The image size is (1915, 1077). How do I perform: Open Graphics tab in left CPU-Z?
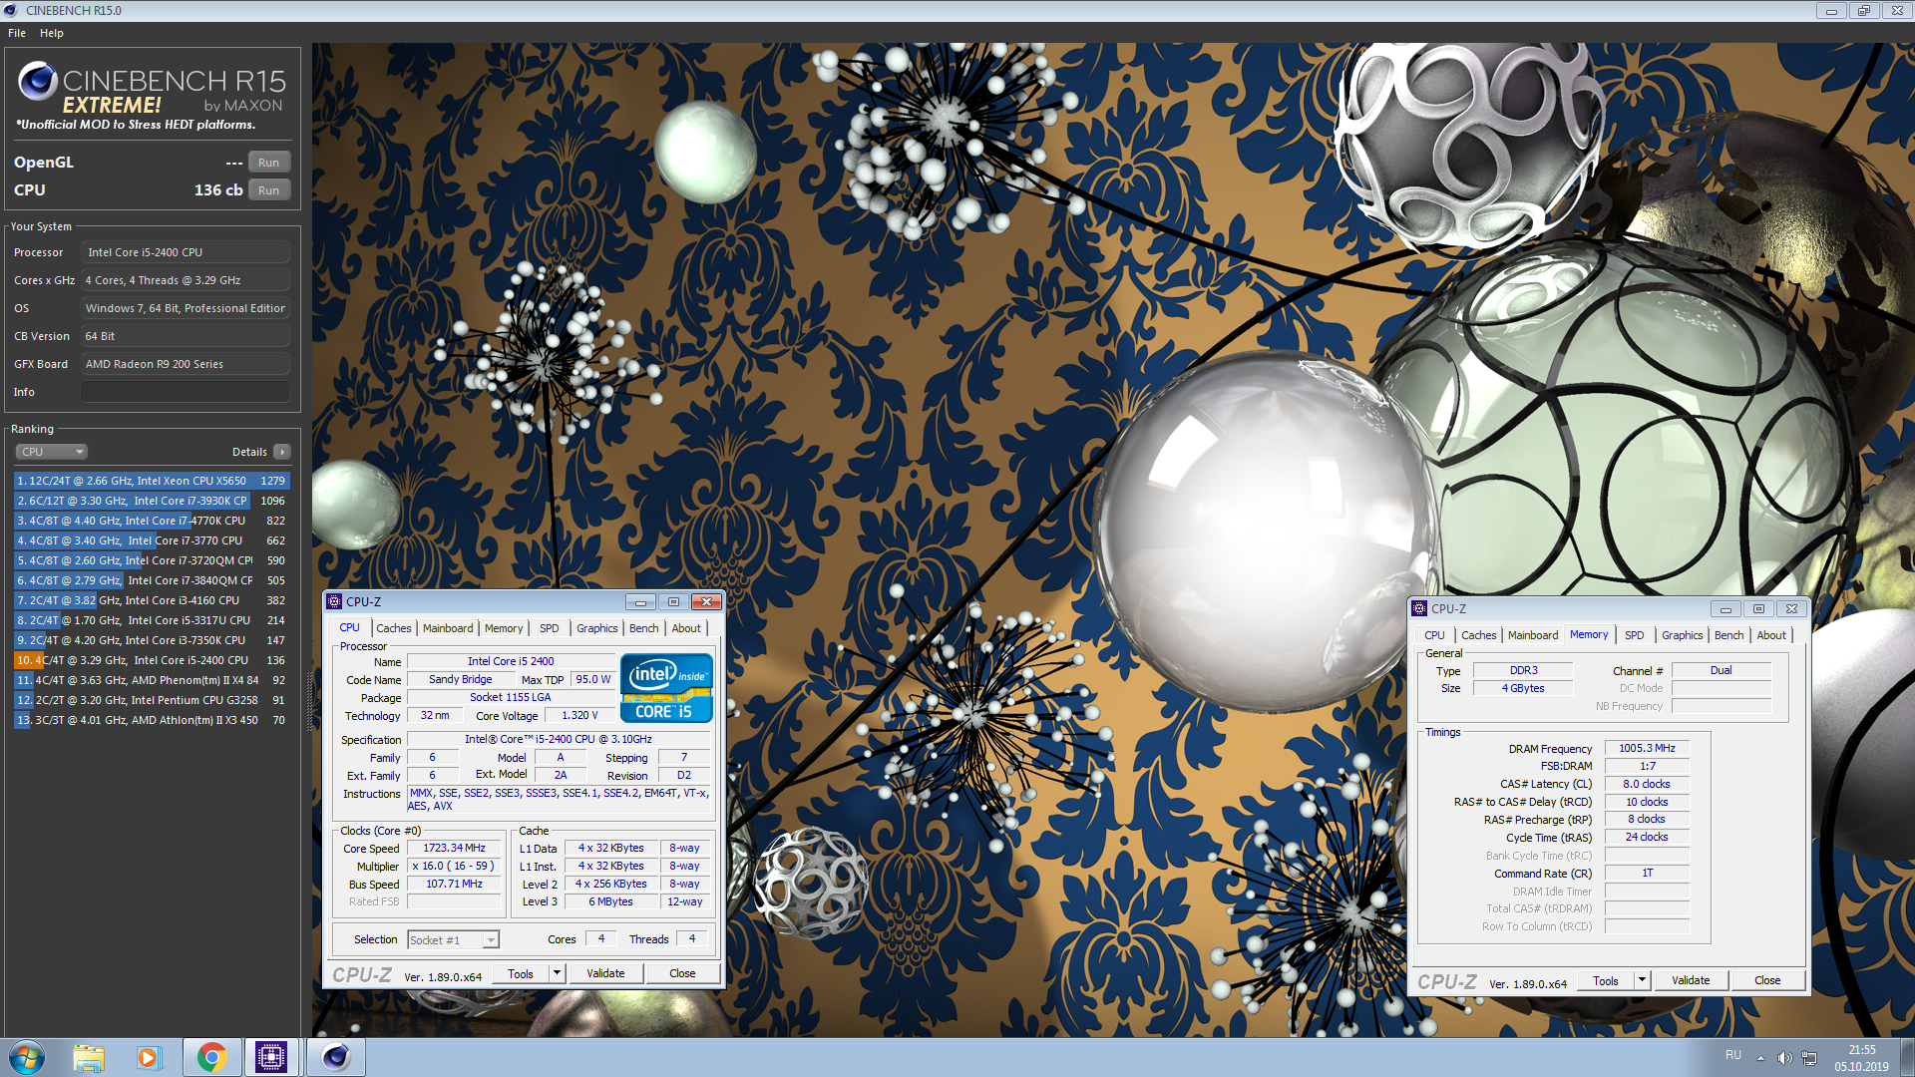(x=597, y=628)
